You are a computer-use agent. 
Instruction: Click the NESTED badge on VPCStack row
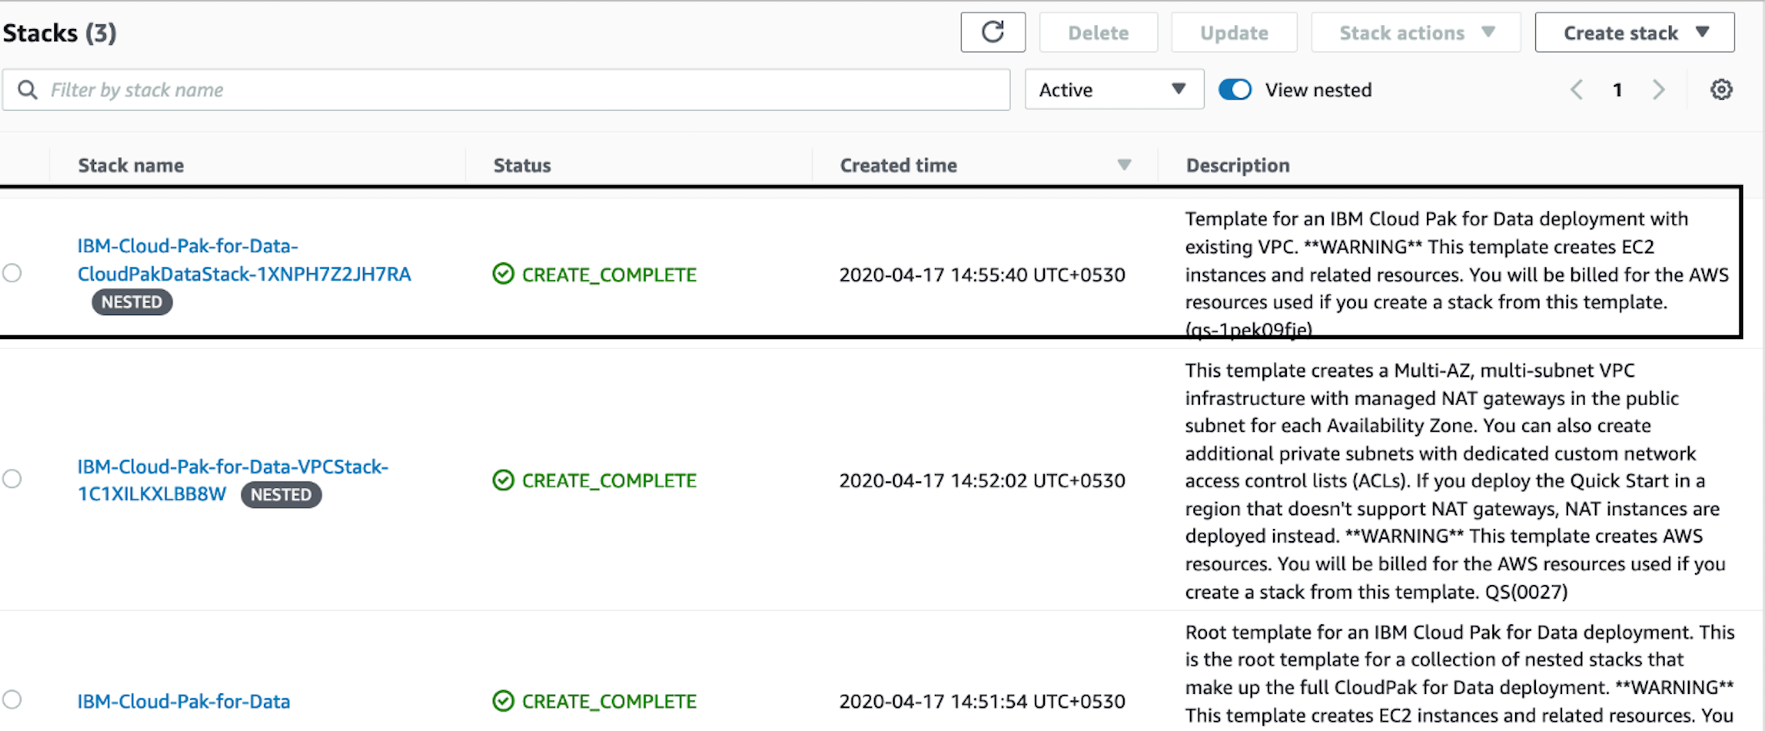[x=281, y=494]
